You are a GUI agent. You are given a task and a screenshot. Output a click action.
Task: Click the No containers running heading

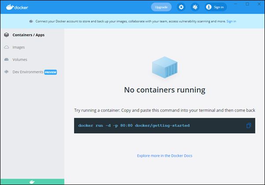pyautogui.click(x=165, y=90)
